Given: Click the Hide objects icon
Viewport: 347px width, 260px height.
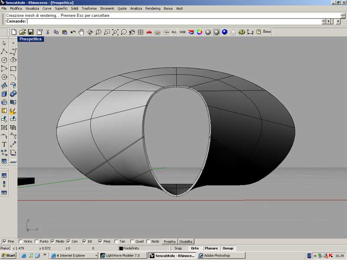Looking at the screenshot, I should point(183,32).
